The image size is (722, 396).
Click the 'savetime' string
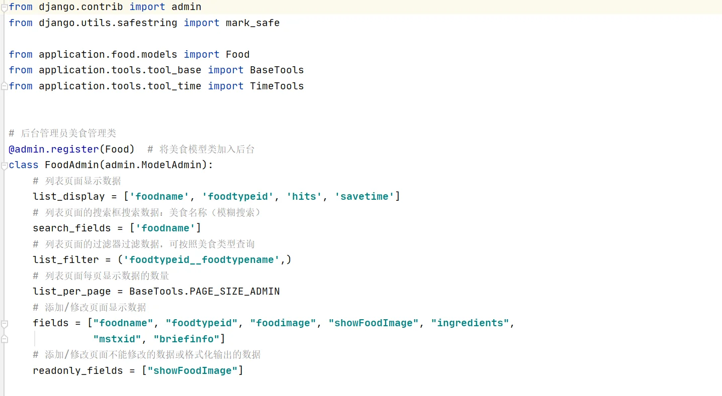click(365, 196)
